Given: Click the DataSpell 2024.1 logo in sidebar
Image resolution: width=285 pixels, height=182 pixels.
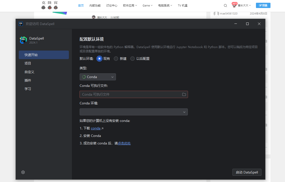Looking at the screenshot, I should coord(23,40).
